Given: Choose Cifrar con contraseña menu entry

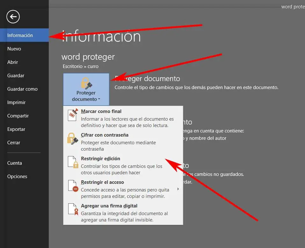Looking at the screenshot, I should (x=123, y=142).
